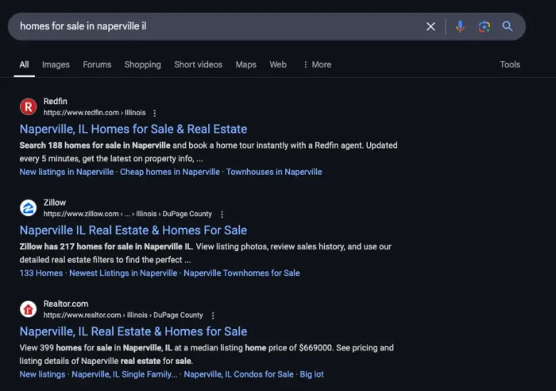
Task: Submit search using magnifying glass icon
Action: point(508,26)
